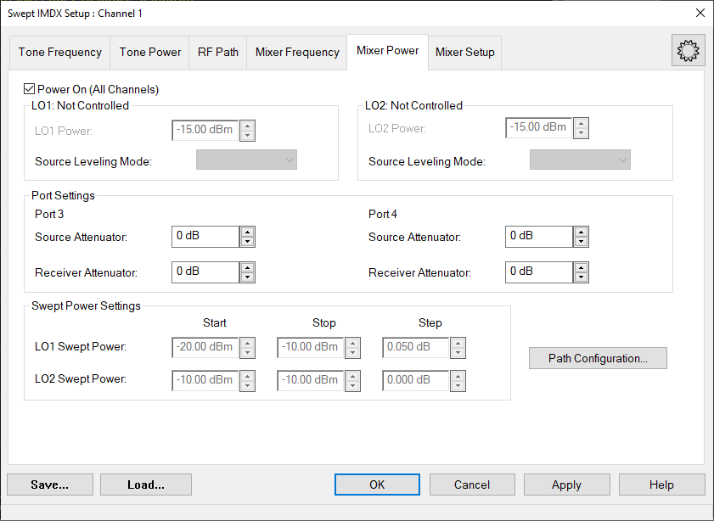Switch to the Tone Frequency tab
This screenshot has height=521, width=714.
click(x=60, y=53)
